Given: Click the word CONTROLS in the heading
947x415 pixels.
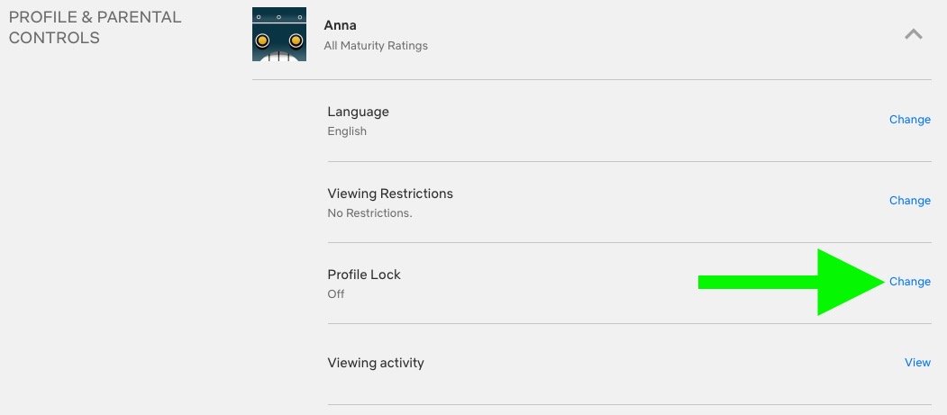Looking at the screenshot, I should point(54,38).
